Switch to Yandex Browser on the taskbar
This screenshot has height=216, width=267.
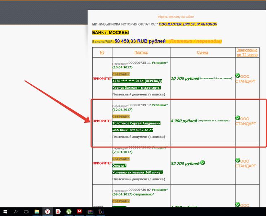48,212
